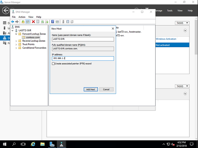Open the Help menu in DNS Manager
This screenshot has height=148, width=198.
pos(39,17)
